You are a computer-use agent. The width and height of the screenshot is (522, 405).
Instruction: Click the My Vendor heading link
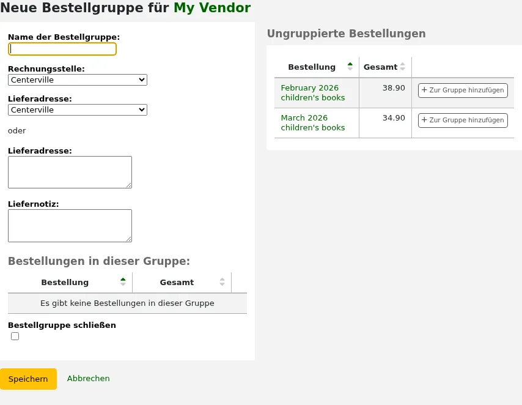point(212,8)
